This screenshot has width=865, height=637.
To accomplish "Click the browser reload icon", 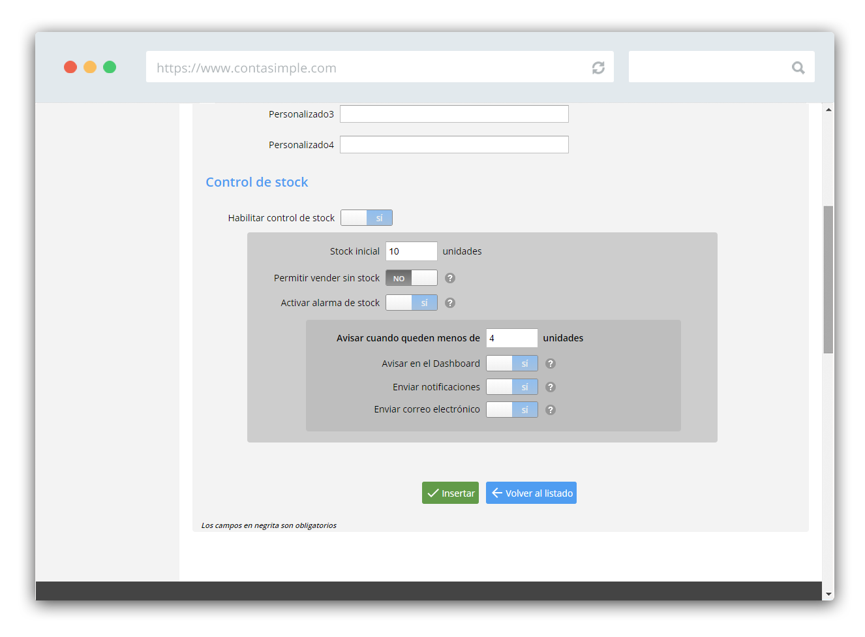I will click(x=598, y=68).
